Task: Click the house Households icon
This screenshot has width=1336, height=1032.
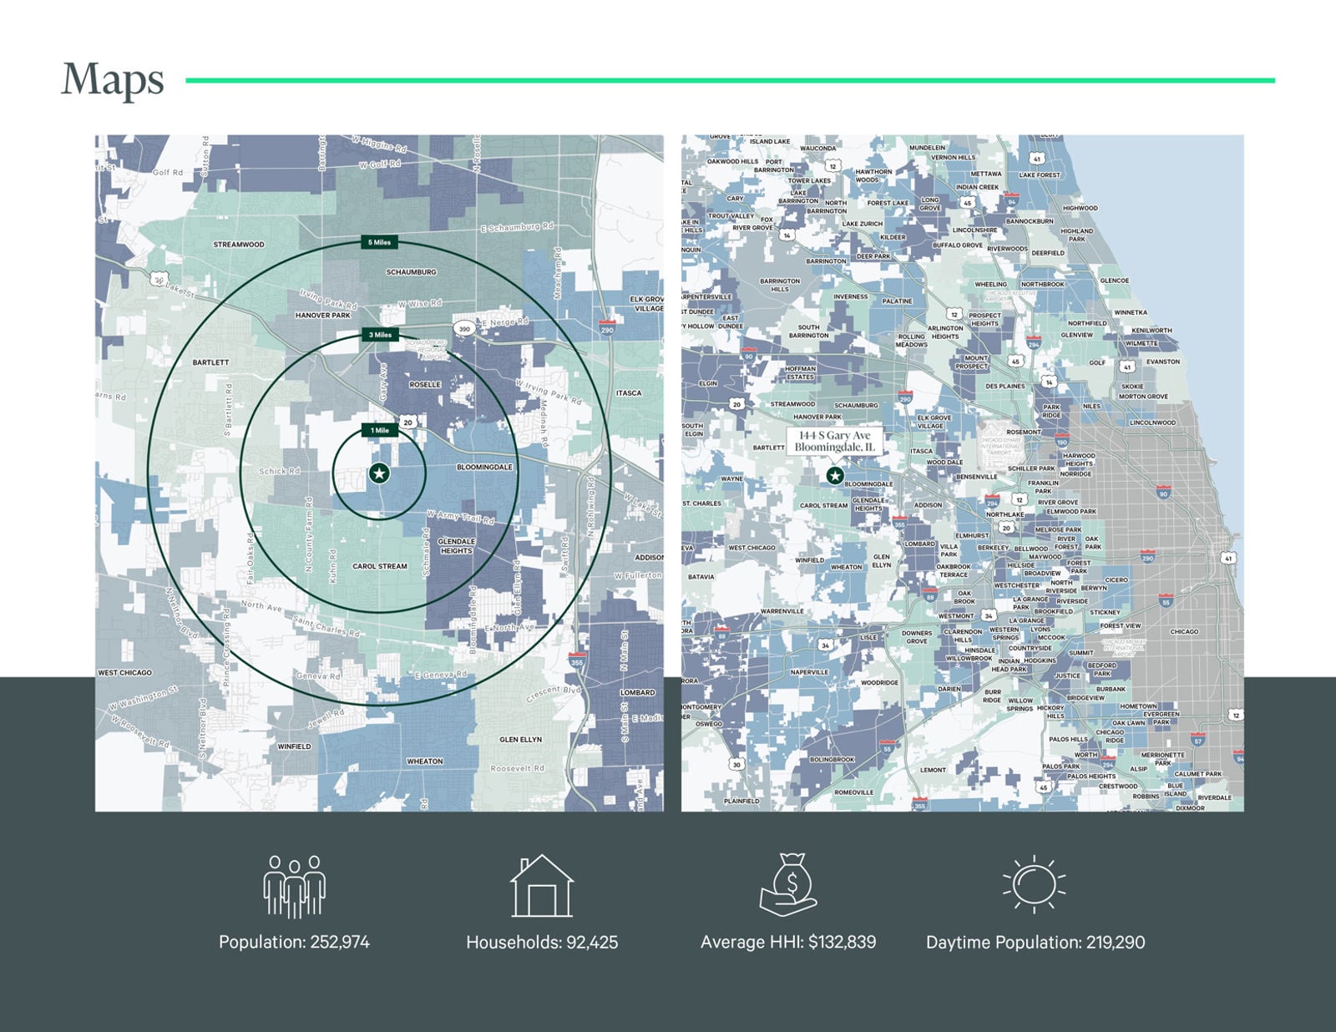Action: [x=542, y=886]
